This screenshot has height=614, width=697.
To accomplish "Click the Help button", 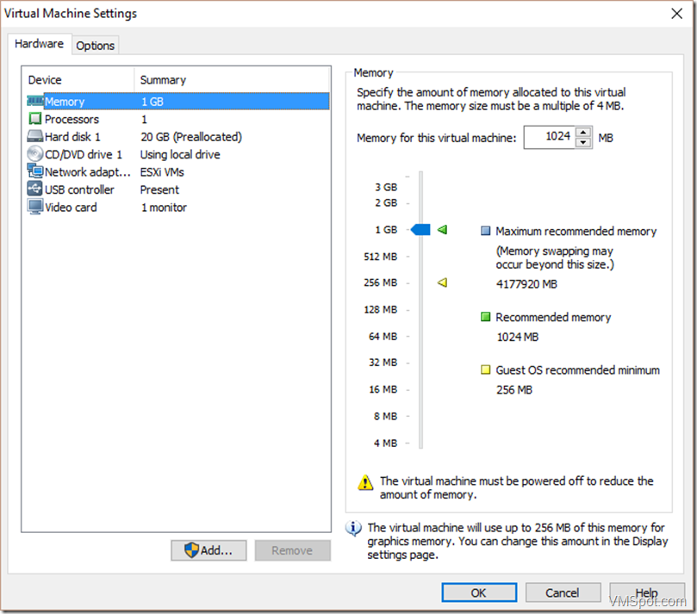I will point(646,592).
